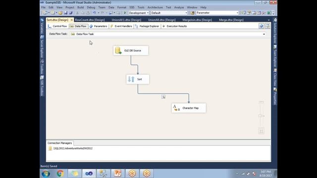The height and width of the screenshot is (178, 317).
Task: Open the Undo history dropdown arrow
Action: tap(98, 13)
